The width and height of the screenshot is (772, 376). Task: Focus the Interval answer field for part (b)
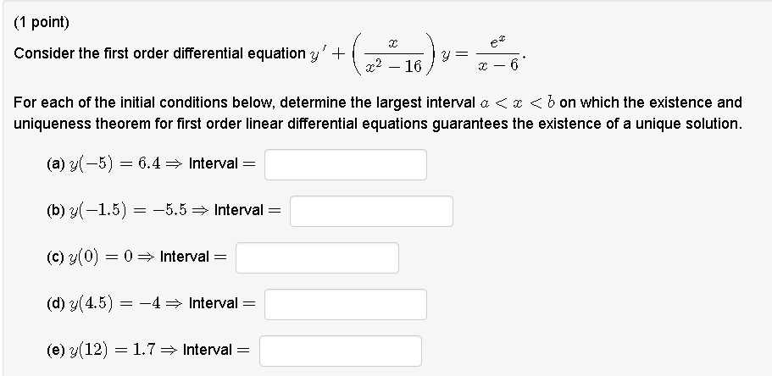coord(371,211)
